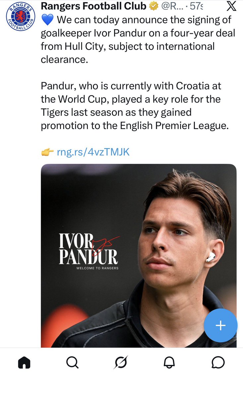Open the Search magnifier tab
The image size is (243, 398).
pos(72,363)
